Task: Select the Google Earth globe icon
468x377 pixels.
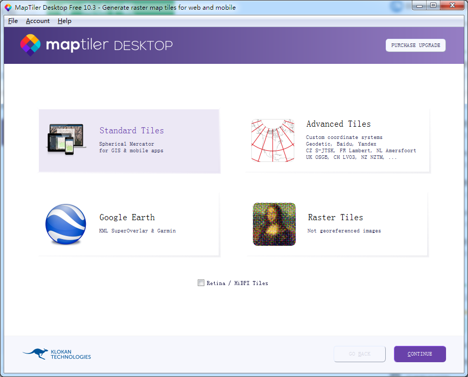Action: pyautogui.click(x=66, y=224)
